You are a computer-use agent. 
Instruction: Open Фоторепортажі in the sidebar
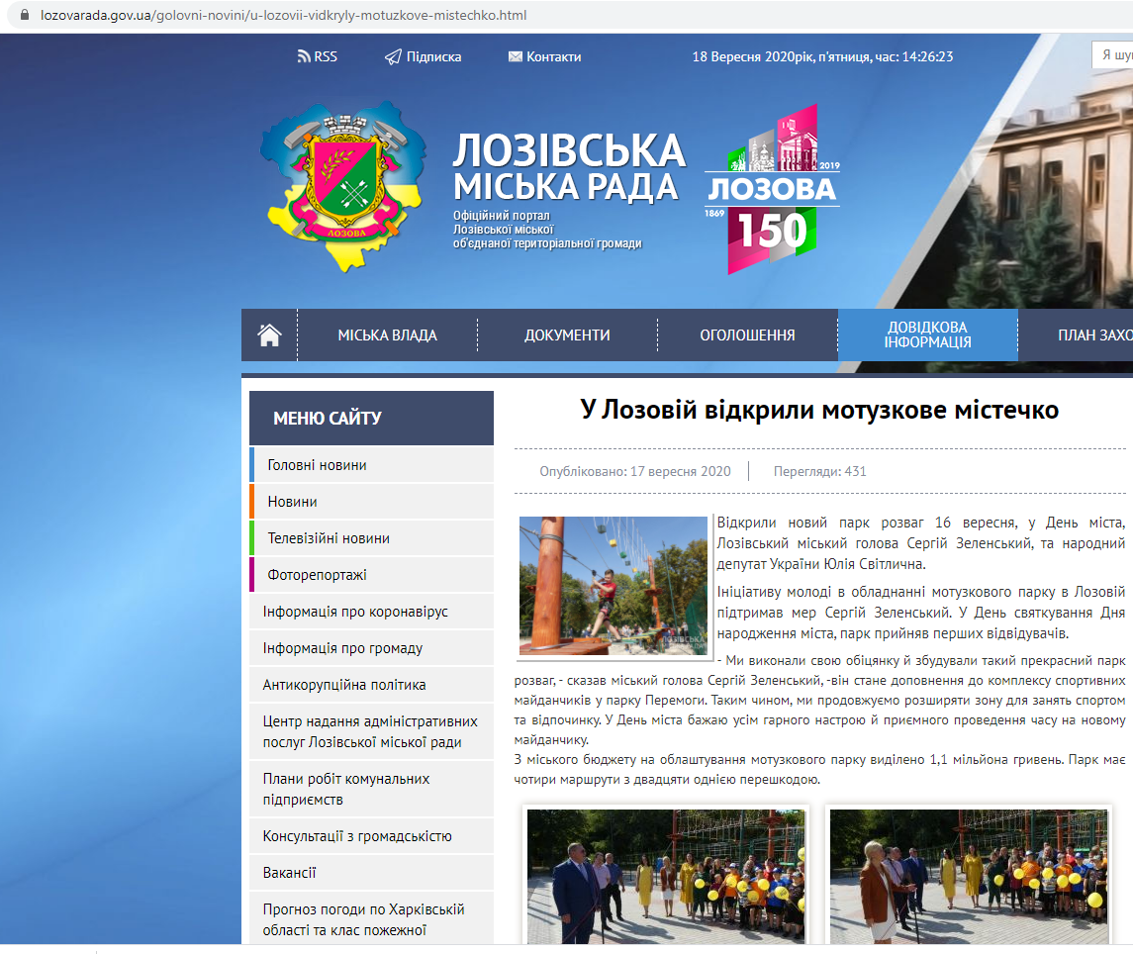click(x=317, y=575)
